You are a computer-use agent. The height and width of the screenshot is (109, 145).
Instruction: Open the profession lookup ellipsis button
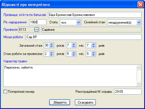coord(36,30)
